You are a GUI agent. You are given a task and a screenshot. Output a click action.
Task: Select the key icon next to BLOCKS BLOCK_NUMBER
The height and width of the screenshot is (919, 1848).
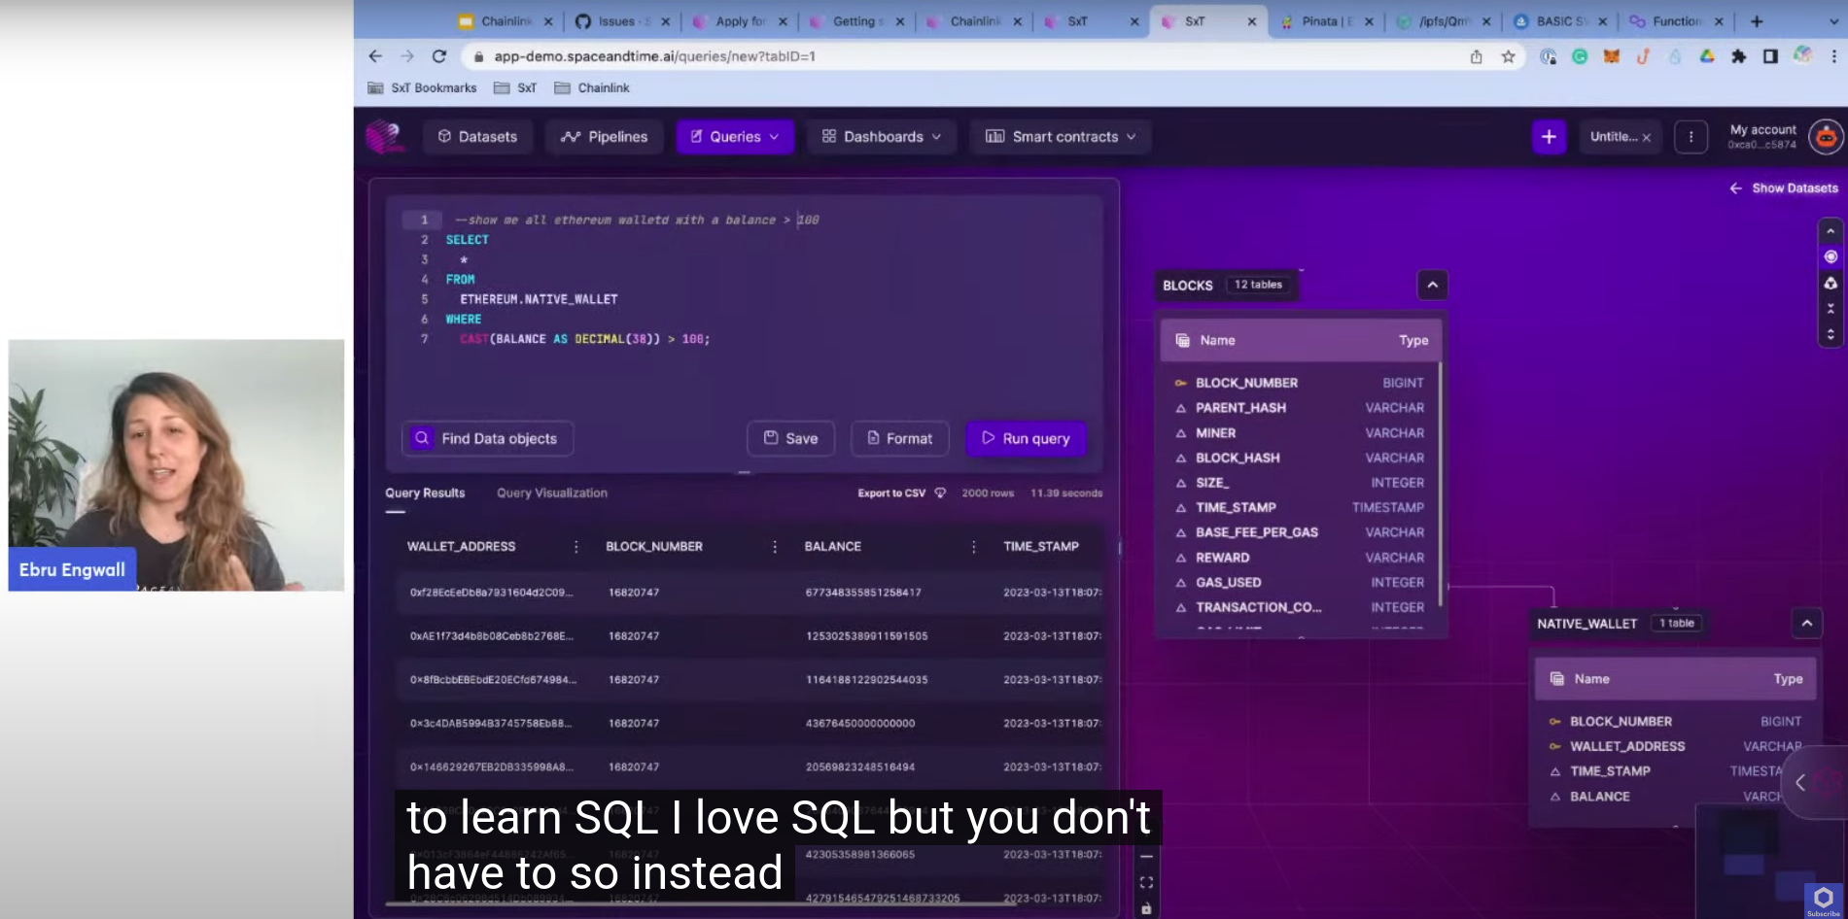click(1180, 383)
